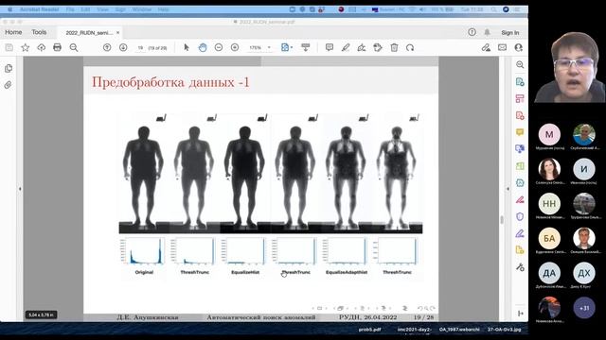This screenshot has width=606, height=340.
Task: Open the Protect shield tool
Action: 520,216
